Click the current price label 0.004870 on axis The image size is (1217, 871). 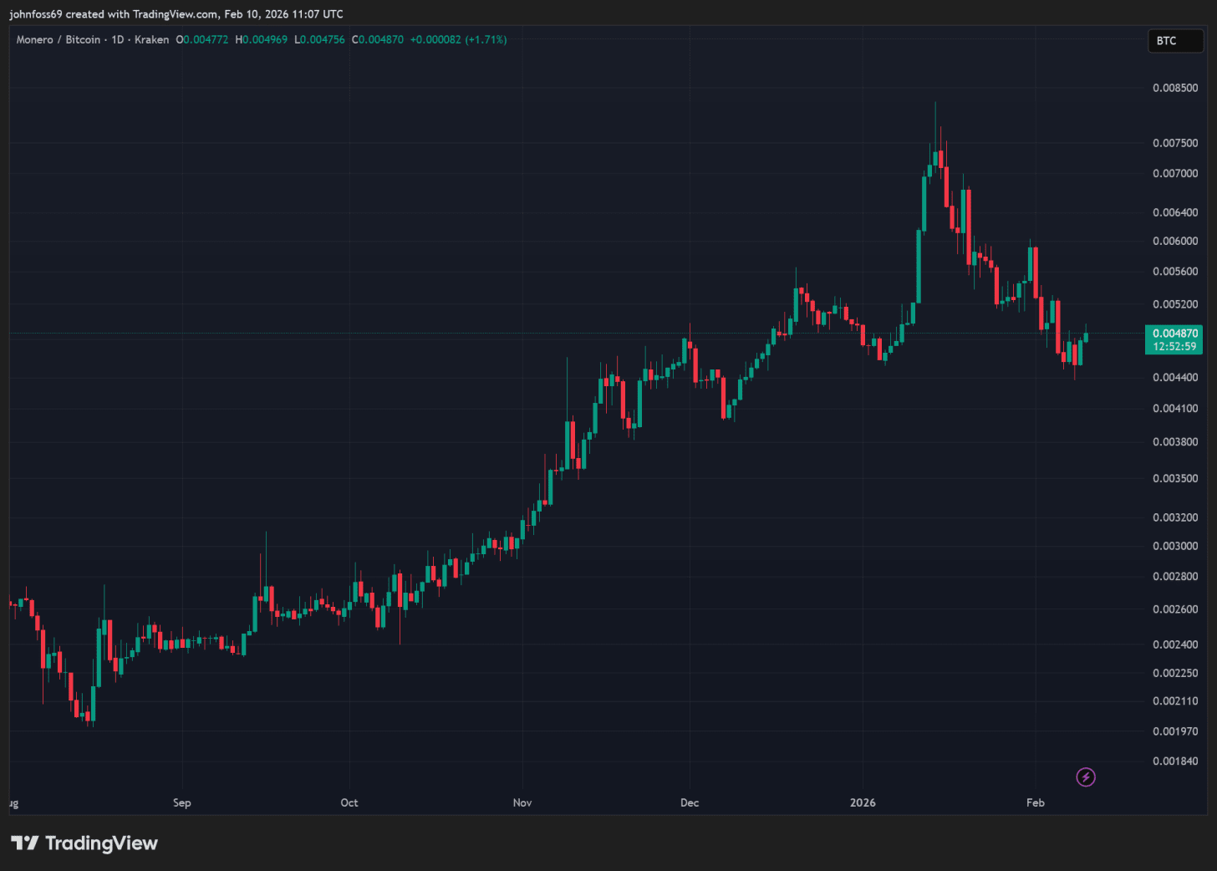coord(1175,333)
